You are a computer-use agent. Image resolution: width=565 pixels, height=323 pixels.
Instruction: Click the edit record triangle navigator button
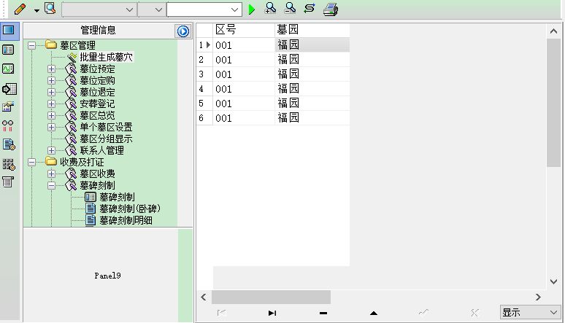(374, 313)
